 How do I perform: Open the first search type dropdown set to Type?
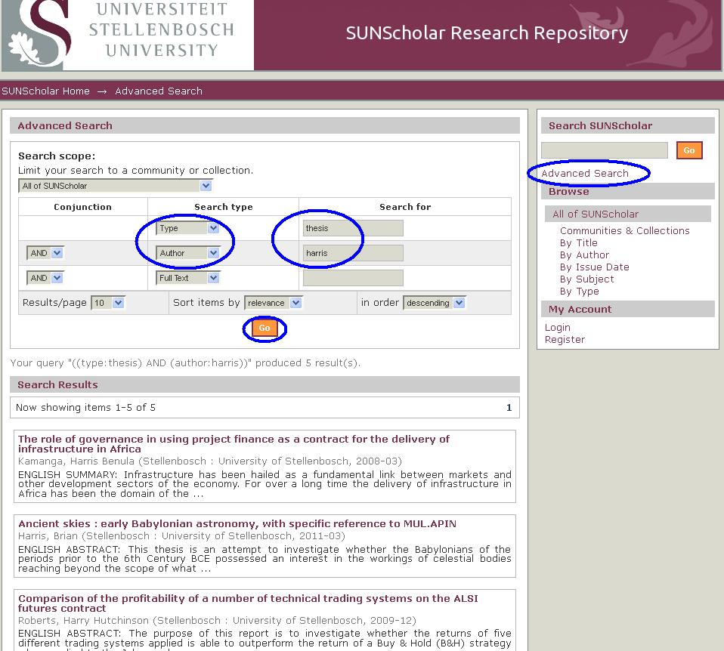pyautogui.click(x=187, y=228)
